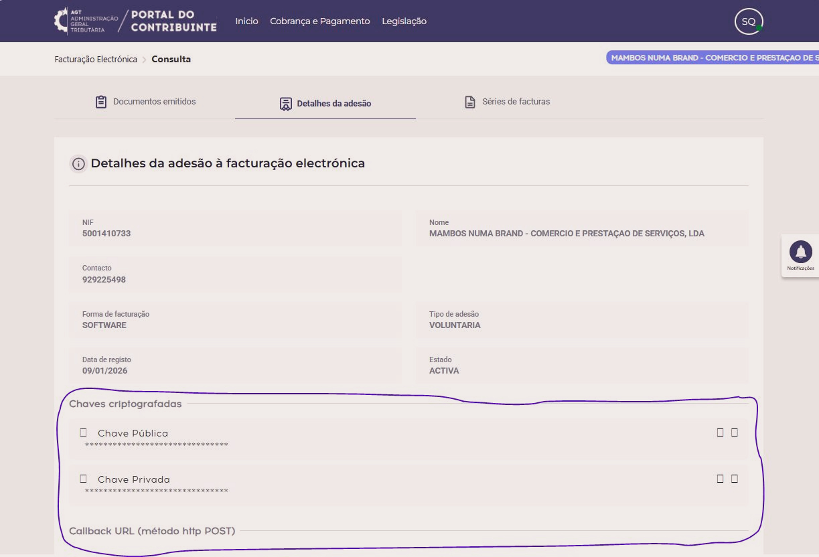Click the icon left of Chave Pública

point(84,432)
